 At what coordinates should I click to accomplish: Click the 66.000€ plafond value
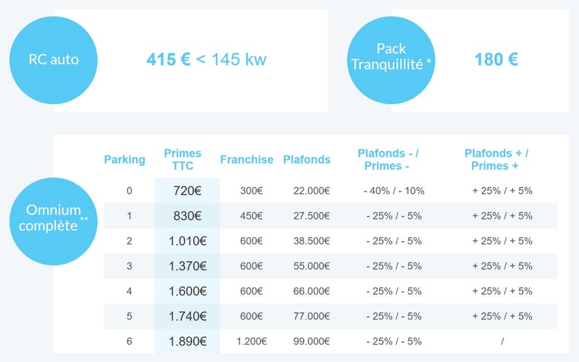pos(312,291)
